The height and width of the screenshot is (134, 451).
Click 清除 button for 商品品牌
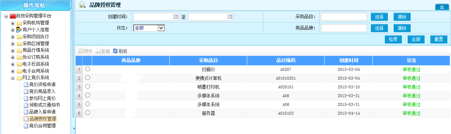[402, 28]
